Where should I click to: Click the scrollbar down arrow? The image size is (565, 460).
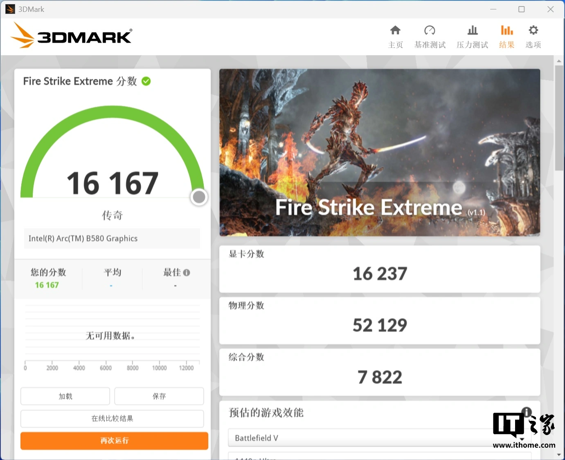(559, 454)
